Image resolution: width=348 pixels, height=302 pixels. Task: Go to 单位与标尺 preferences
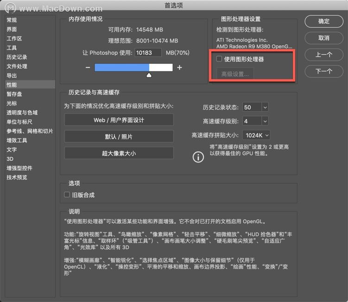pos(19,122)
